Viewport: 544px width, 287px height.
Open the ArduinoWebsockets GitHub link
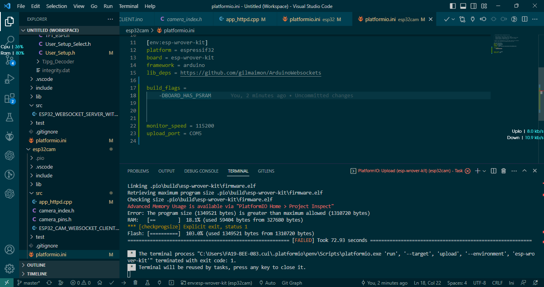(x=250, y=73)
